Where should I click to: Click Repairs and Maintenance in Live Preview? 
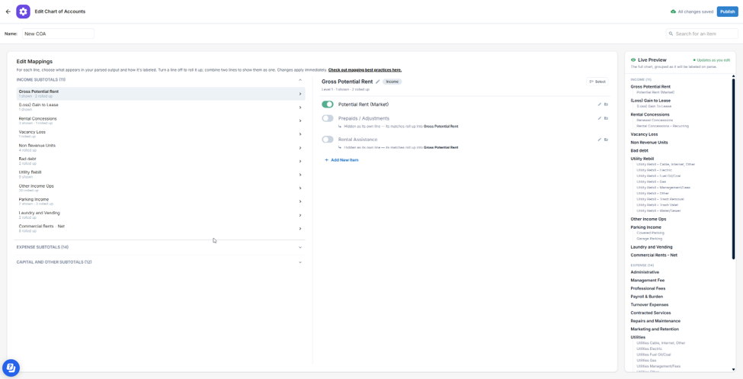coord(655,321)
